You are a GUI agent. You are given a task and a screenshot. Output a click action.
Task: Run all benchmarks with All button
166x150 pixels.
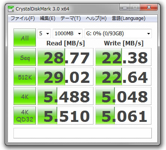pos(25,37)
